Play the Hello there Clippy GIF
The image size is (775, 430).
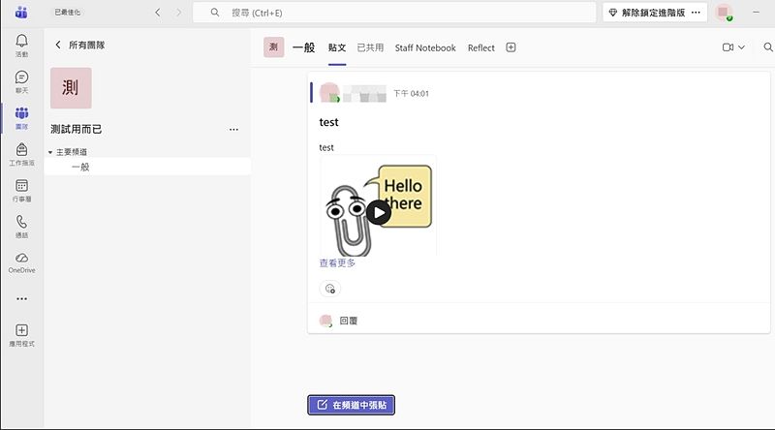point(379,212)
